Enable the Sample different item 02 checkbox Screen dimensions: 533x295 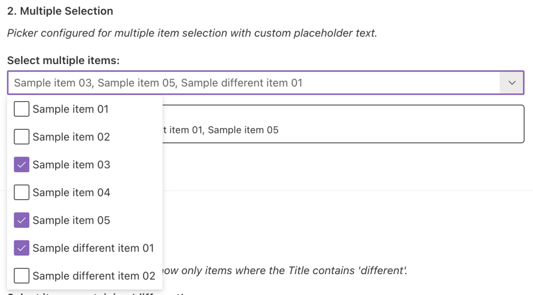(x=21, y=276)
